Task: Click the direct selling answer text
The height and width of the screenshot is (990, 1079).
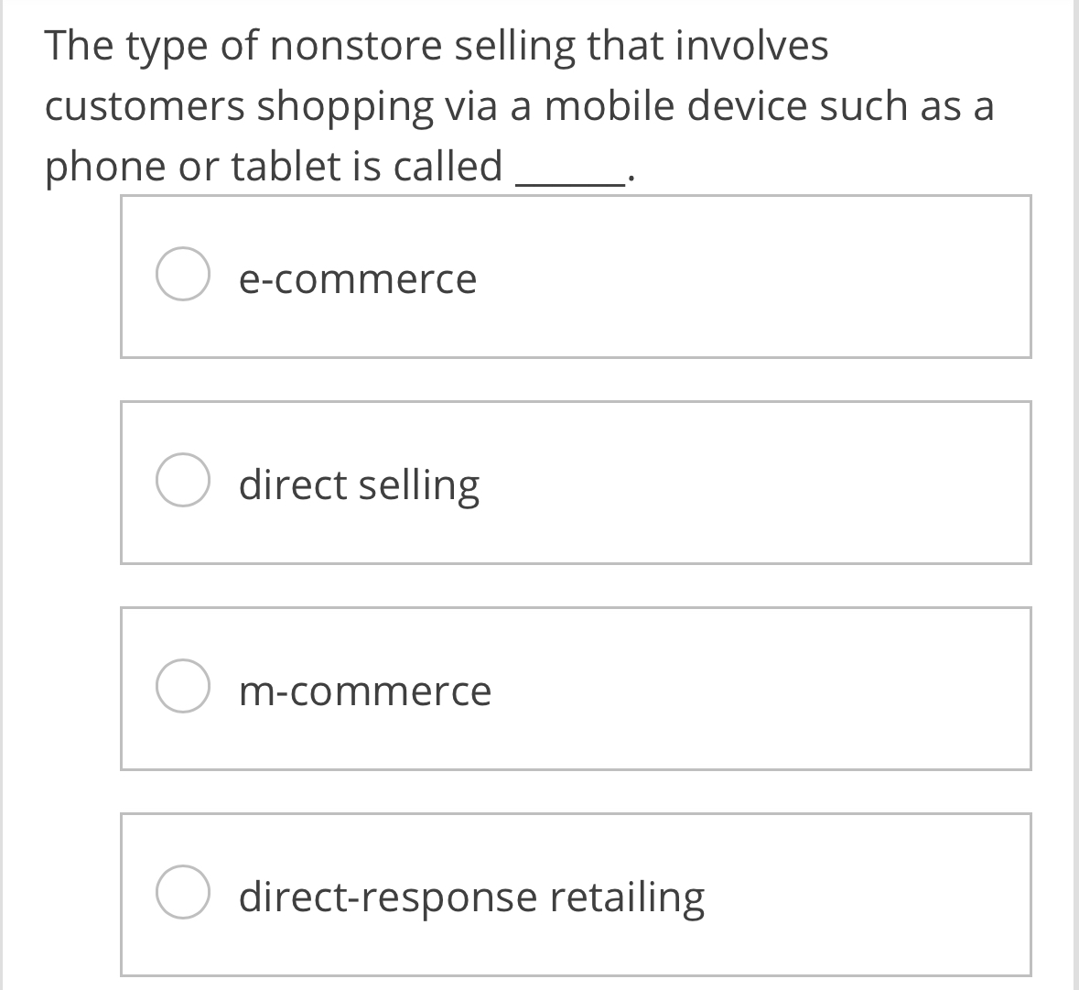Action: pyautogui.click(x=359, y=484)
